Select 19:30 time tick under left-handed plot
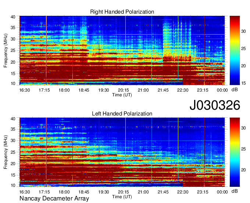250x203 pixels. pyautogui.click(x=104, y=192)
